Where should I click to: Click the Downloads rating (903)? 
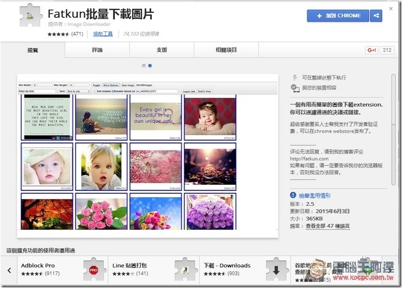pyautogui.click(x=221, y=274)
